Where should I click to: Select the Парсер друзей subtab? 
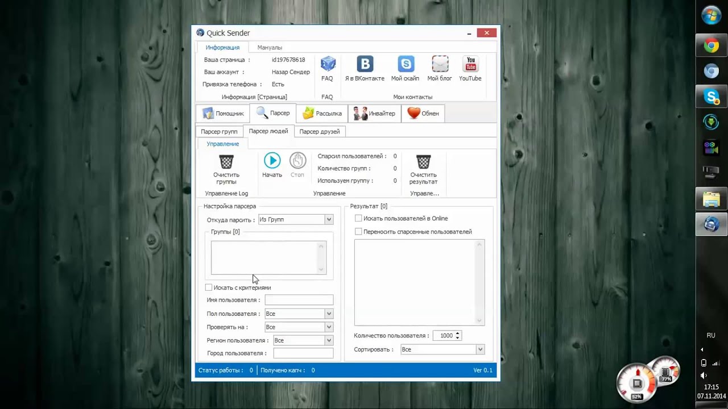320,131
